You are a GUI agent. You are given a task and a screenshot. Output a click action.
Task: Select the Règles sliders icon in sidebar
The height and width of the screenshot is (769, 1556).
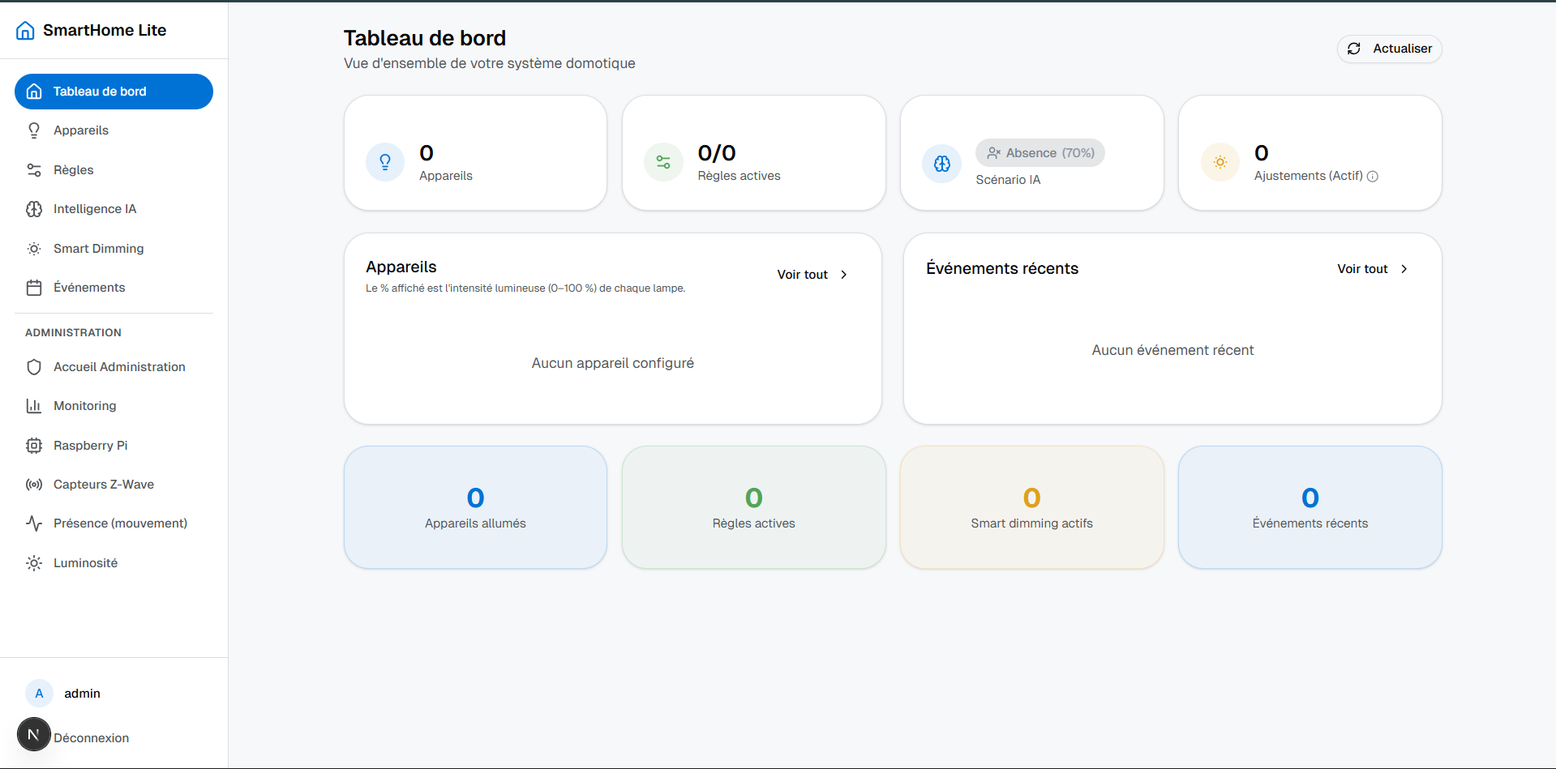pyautogui.click(x=34, y=169)
